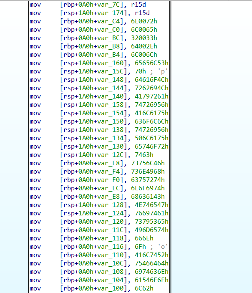Select the value 6974636Eh
The image size is (252, 293).
point(151,272)
